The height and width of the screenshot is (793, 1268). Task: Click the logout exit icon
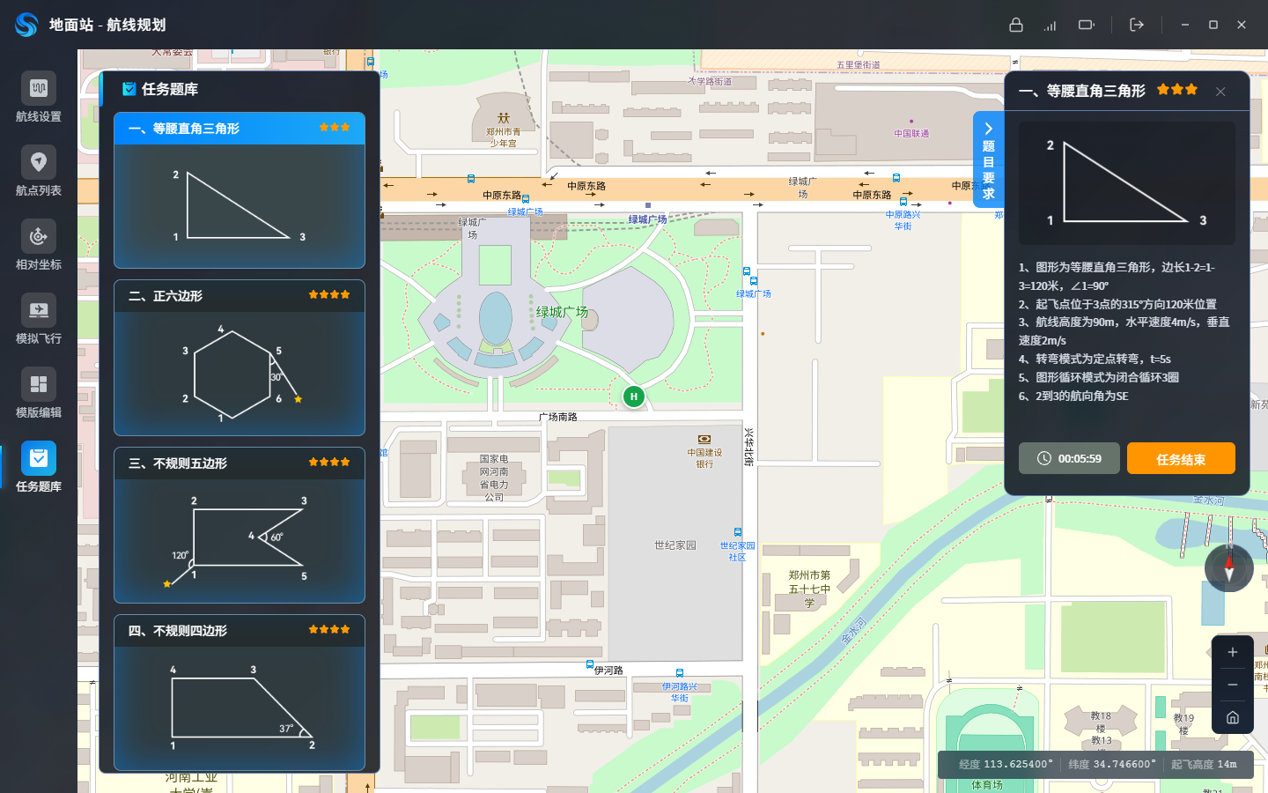[1137, 25]
